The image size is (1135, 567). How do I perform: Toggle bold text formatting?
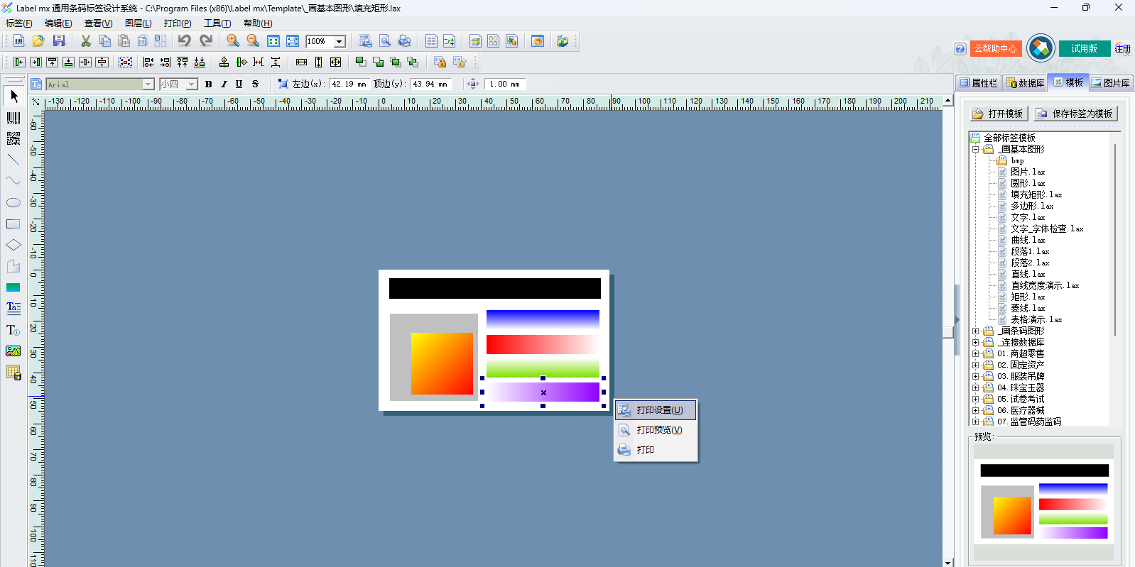pyautogui.click(x=209, y=84)
